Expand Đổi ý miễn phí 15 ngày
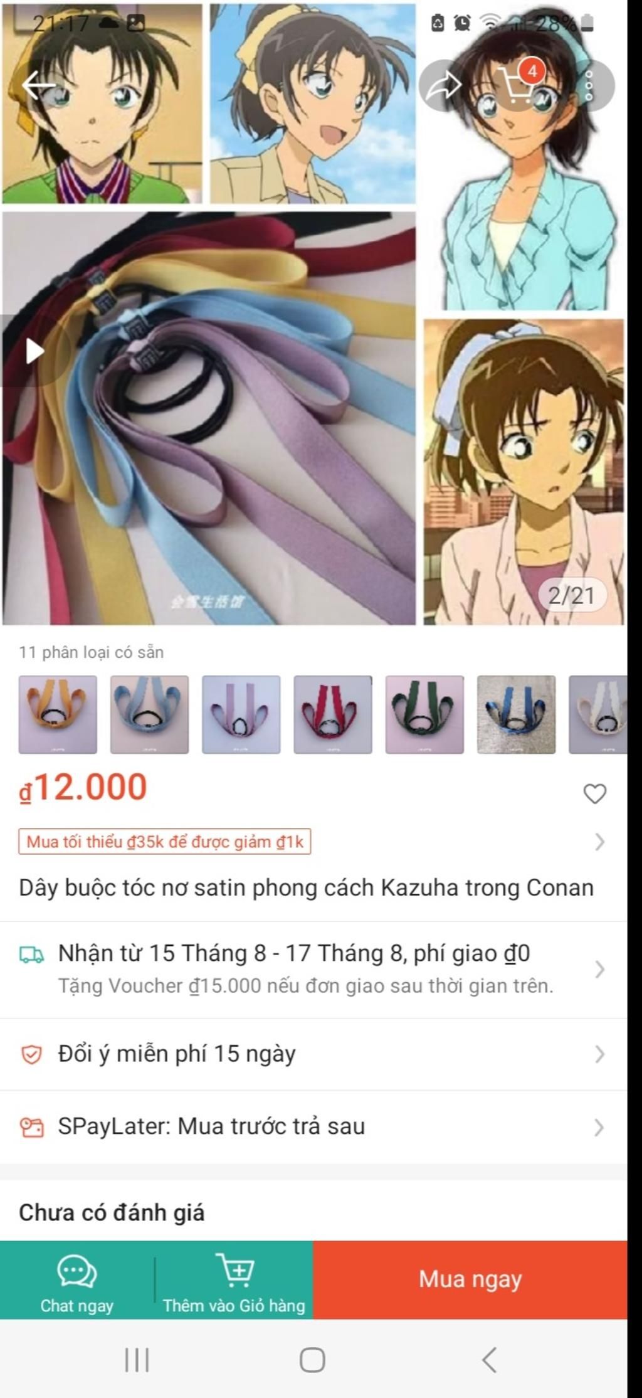The height and width of the screenshot is (1398, 642). (313, 1054)
